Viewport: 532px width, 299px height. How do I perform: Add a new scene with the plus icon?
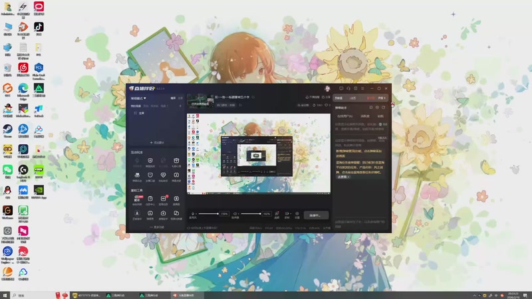(180, 106)
